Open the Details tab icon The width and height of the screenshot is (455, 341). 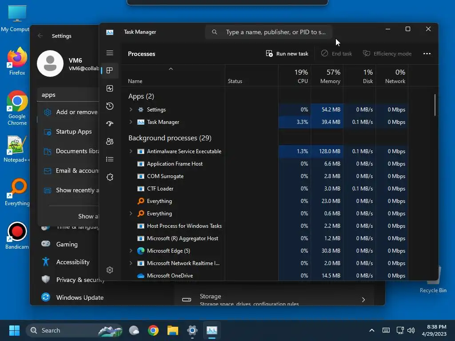tap(110, 159)
